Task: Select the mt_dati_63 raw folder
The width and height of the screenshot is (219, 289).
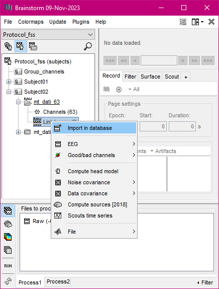Action: [47, 102]
